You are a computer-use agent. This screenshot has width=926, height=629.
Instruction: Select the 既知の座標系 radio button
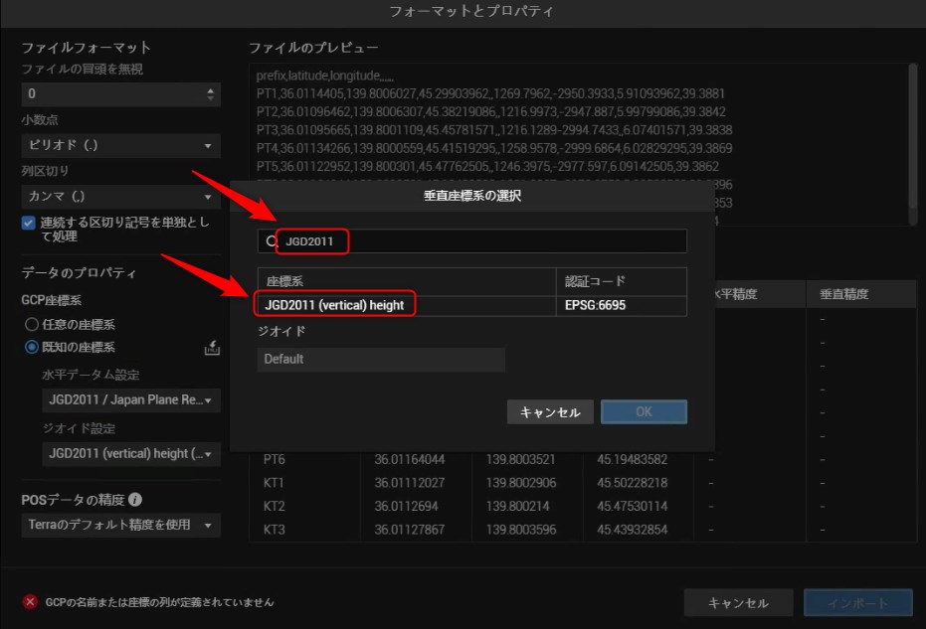click(32, 347)
